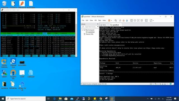Click the orange Suspend (pause) VM button
The height and width of the screenshot is (101, 179).
tap(109, 20)
